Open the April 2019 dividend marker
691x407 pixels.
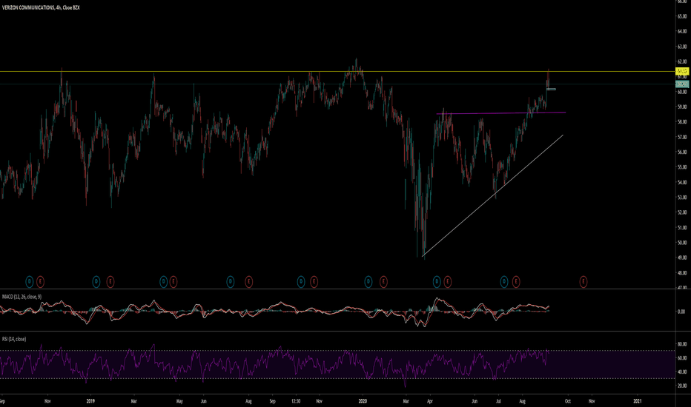(x=164, y=282)
